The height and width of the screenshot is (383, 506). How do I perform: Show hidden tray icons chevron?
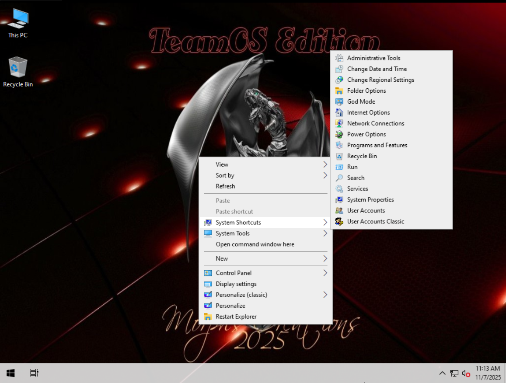(442, 373)
